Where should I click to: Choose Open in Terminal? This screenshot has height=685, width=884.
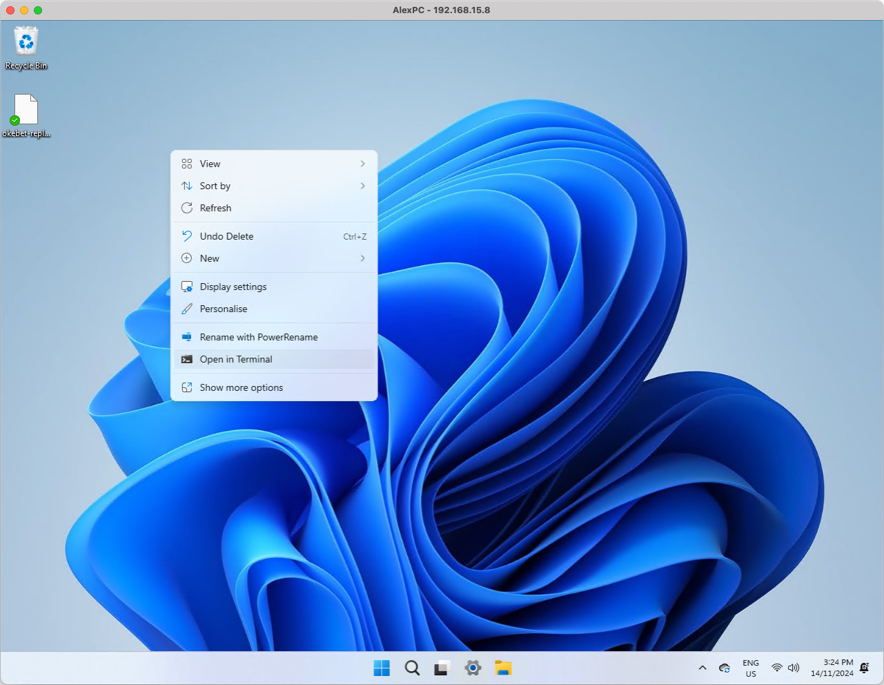tap(274, 359)
